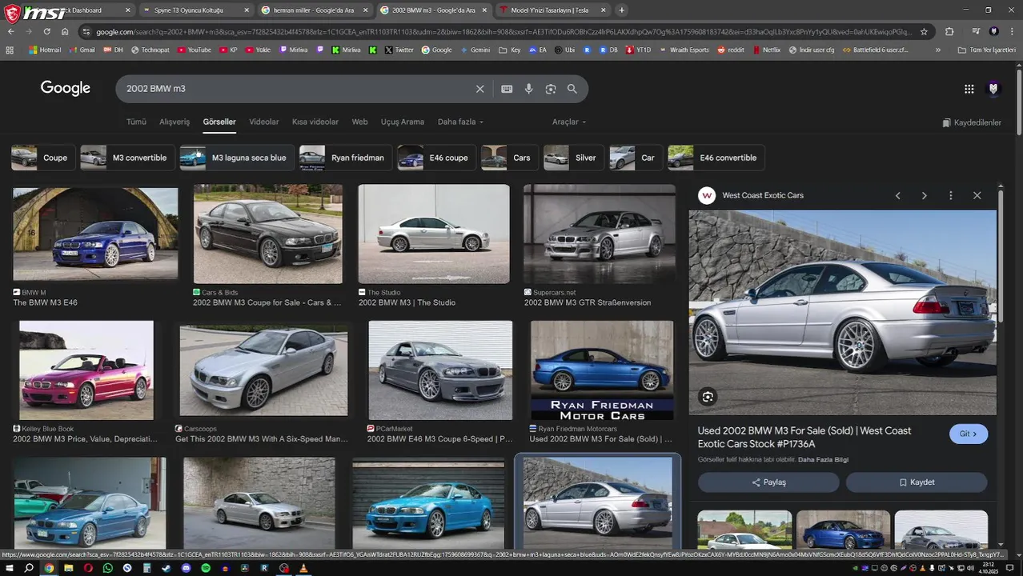Open the Google account avatar on the page

click(x=993, y=89)
